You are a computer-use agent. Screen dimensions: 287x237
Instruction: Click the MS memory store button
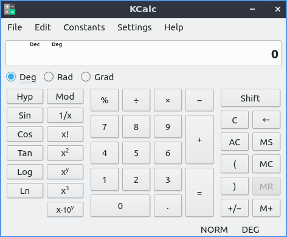point(266,142)
